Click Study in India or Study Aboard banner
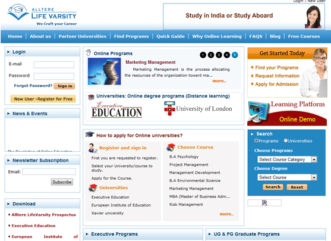The width and height of the screenshot is (331, 241). click(x=244, y=16)
